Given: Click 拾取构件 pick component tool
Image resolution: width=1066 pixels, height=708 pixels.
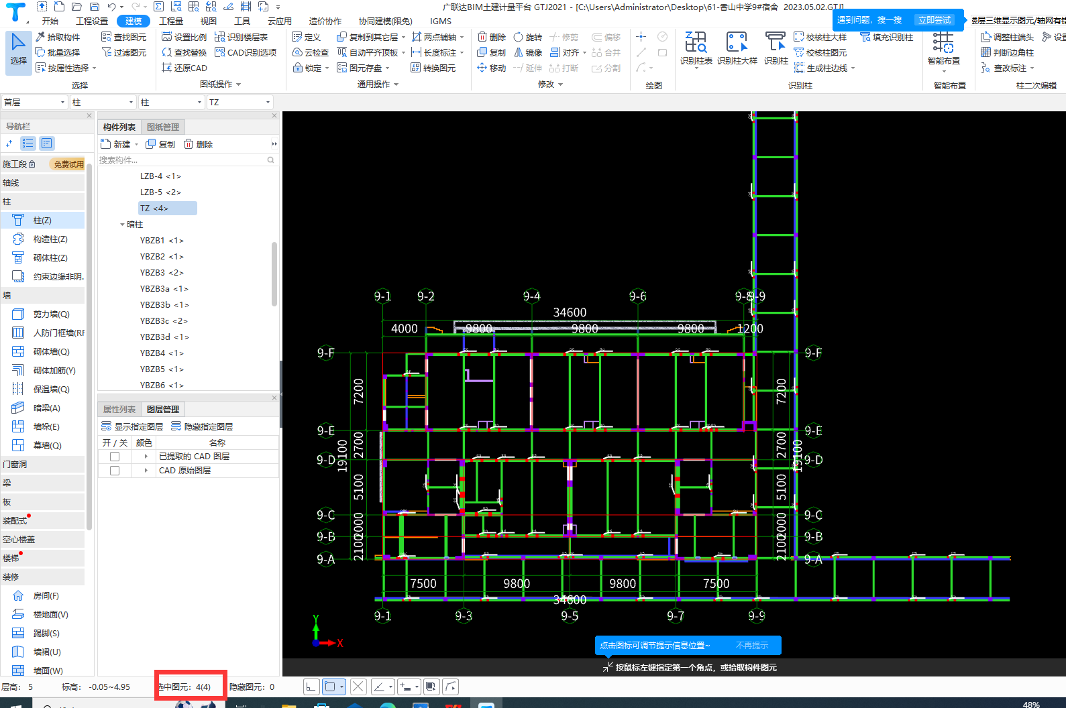Looking at the screenshot, I should (58, 37).
